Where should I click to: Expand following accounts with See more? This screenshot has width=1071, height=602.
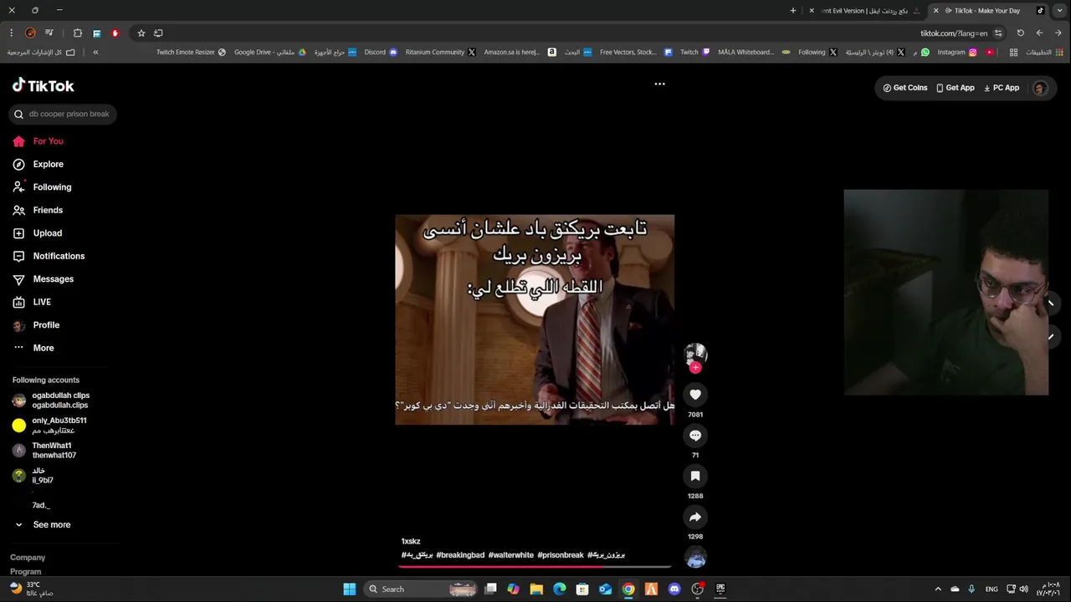[50, 525]
